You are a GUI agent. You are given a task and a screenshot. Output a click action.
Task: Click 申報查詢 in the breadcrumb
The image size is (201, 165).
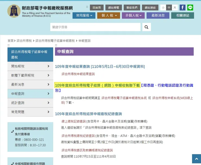point(84,41)
